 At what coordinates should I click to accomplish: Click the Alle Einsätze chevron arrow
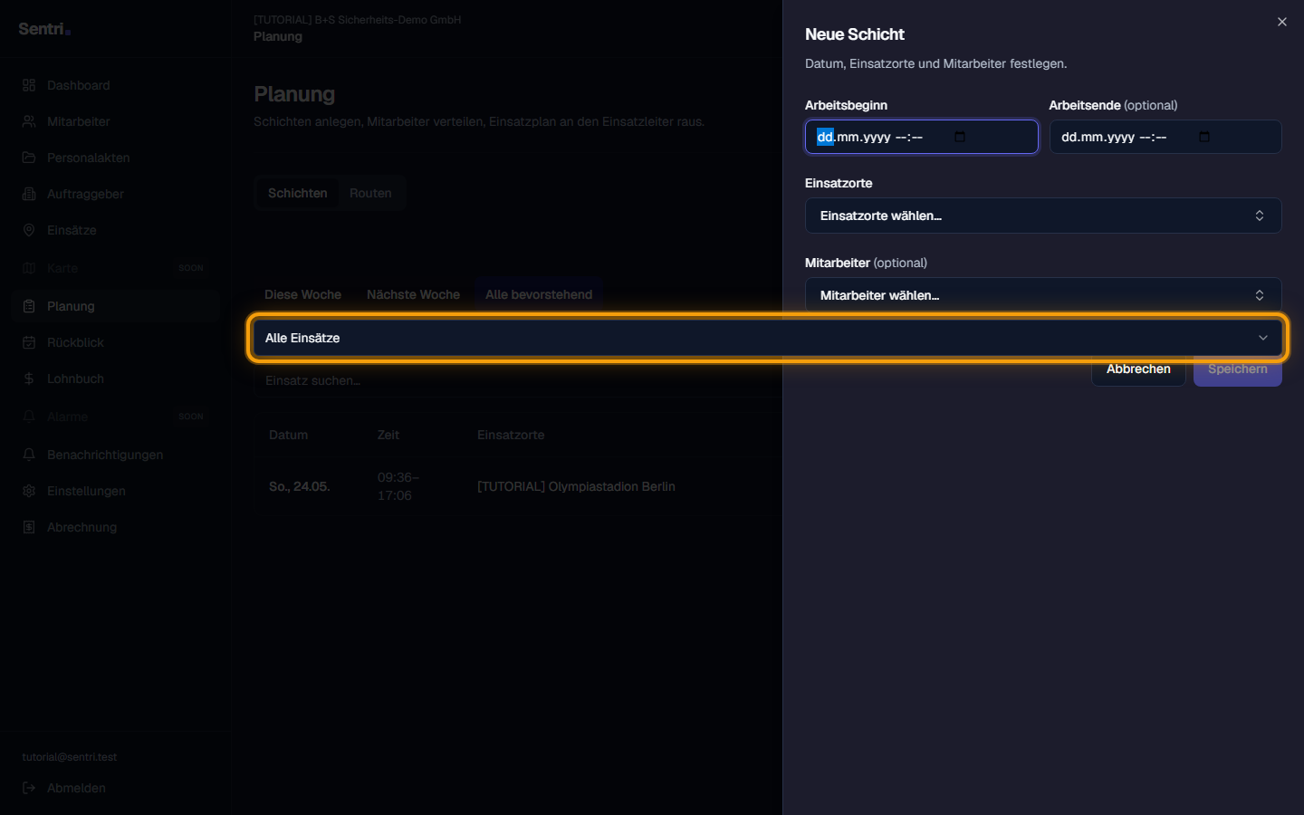click(1263, 338)
